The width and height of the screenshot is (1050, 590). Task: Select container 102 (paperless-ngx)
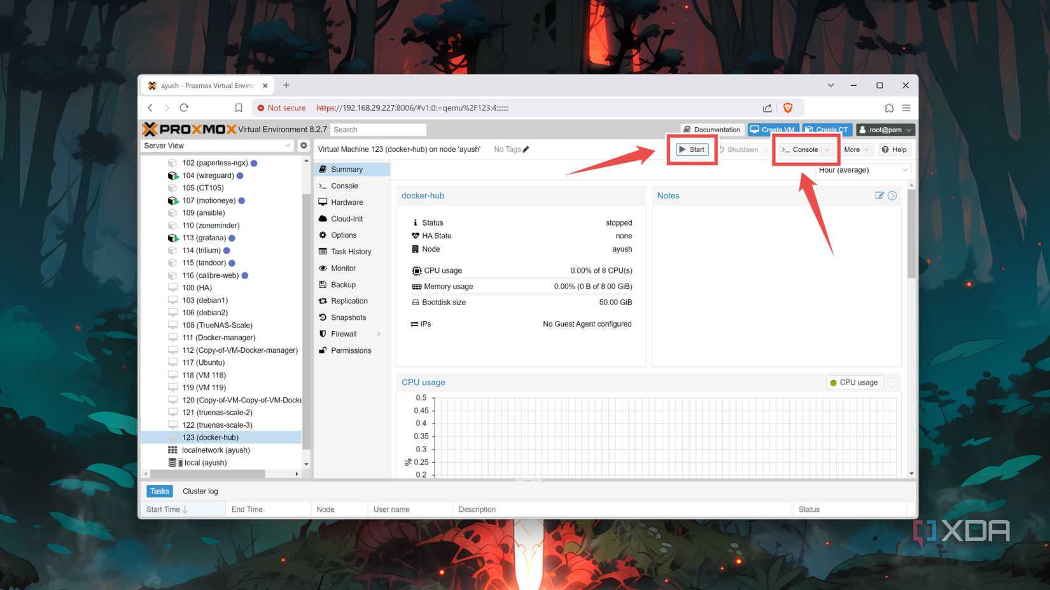pyautogui.click(x=215, y=163)
